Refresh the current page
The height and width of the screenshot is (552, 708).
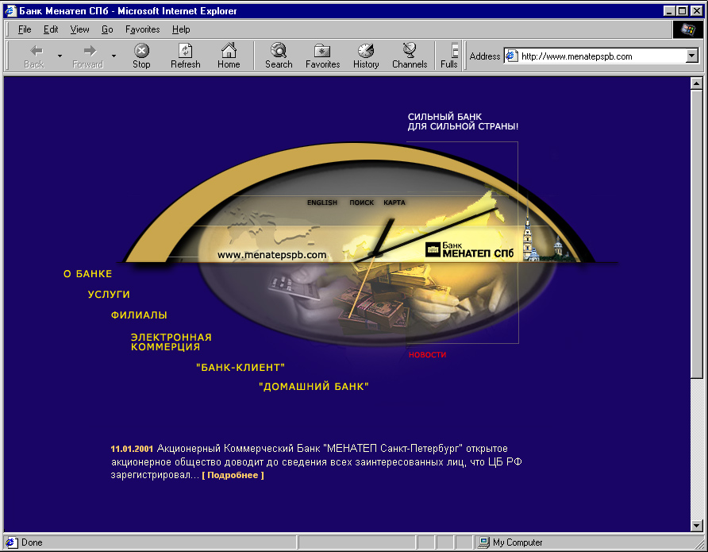point(185,56)
